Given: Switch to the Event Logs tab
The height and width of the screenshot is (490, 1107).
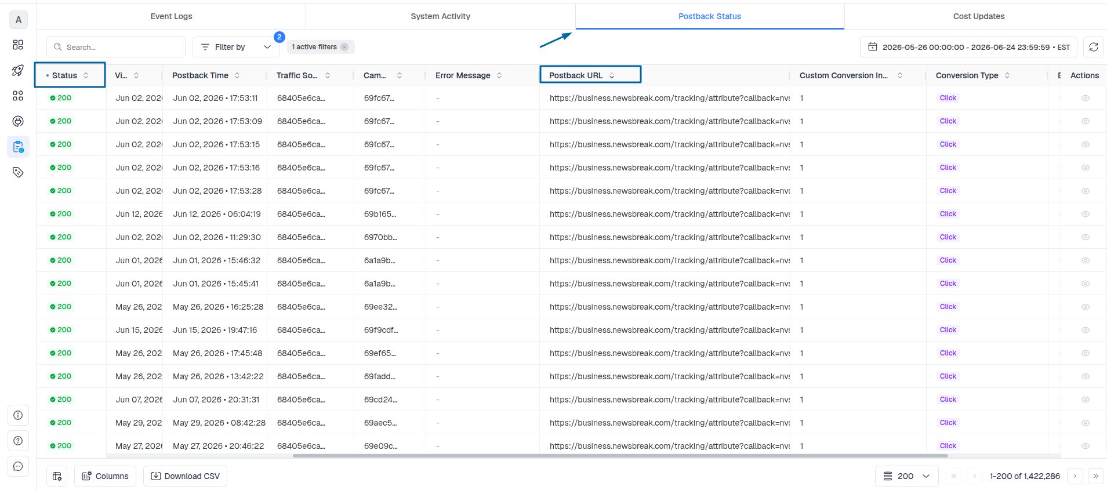Looking at the screenshot, I should (171, 16).
